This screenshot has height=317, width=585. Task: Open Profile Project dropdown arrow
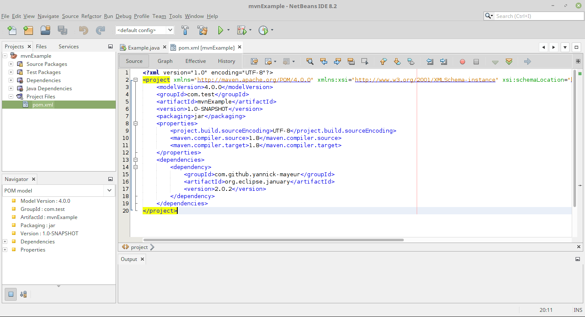click(272, 30)
